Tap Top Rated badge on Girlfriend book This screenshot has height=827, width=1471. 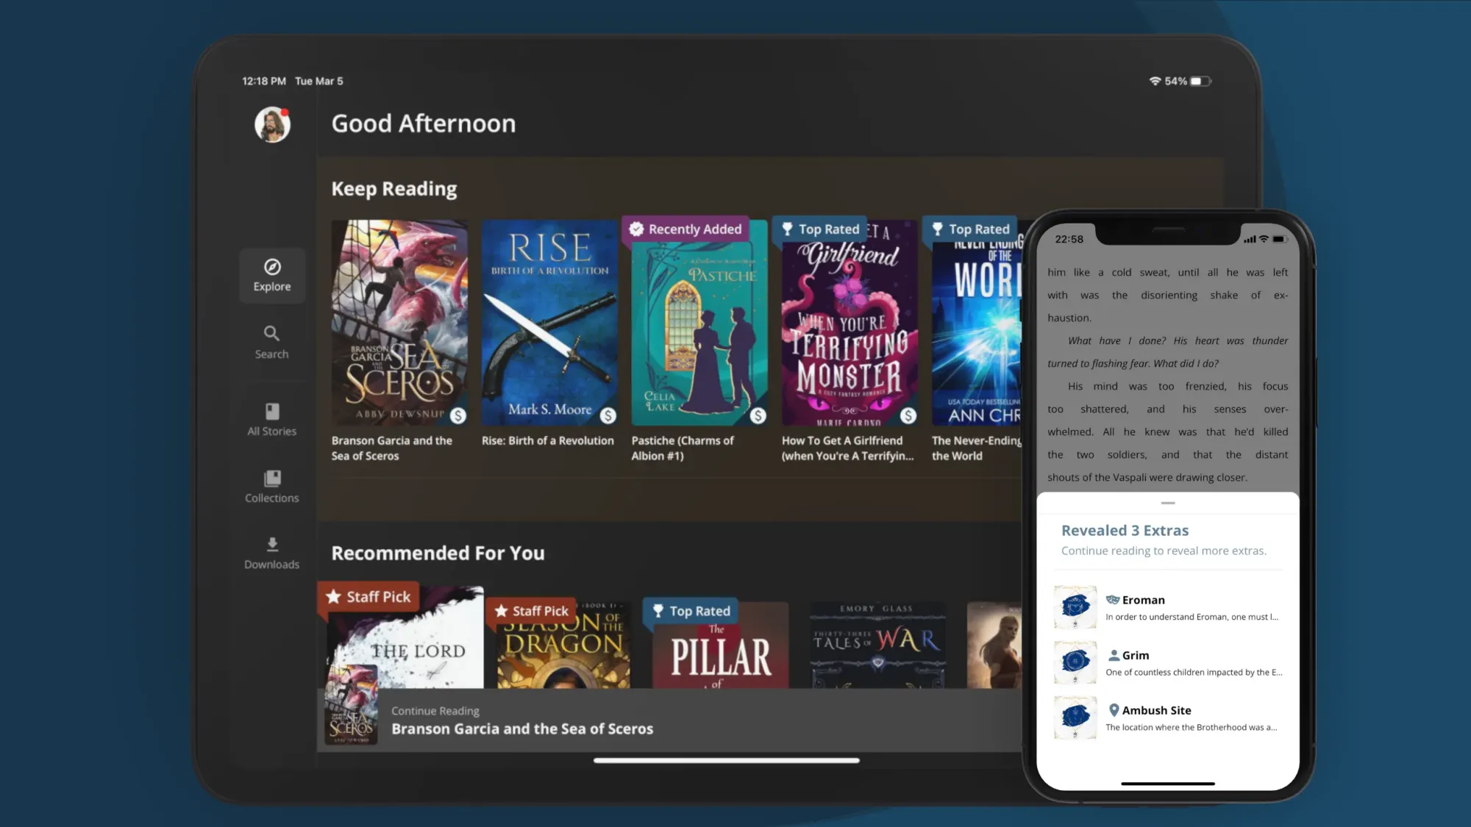pyautogui.click(x=820, y=229)
